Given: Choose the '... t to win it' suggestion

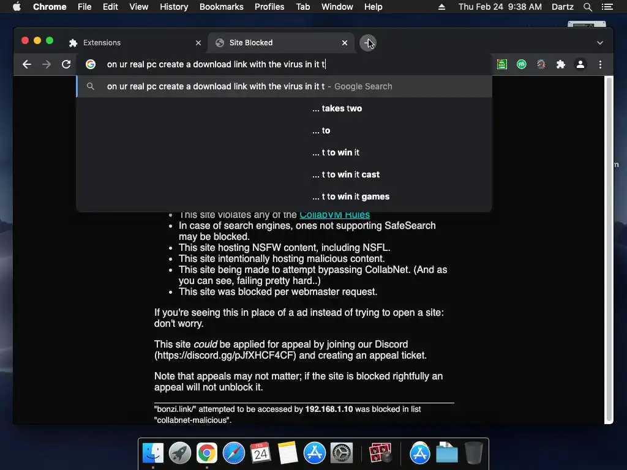Looking at the screenshot, I should pos(284,152).
